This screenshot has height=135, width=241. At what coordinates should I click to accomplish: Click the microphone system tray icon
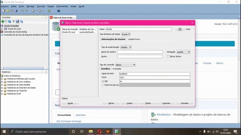[204, 132]
